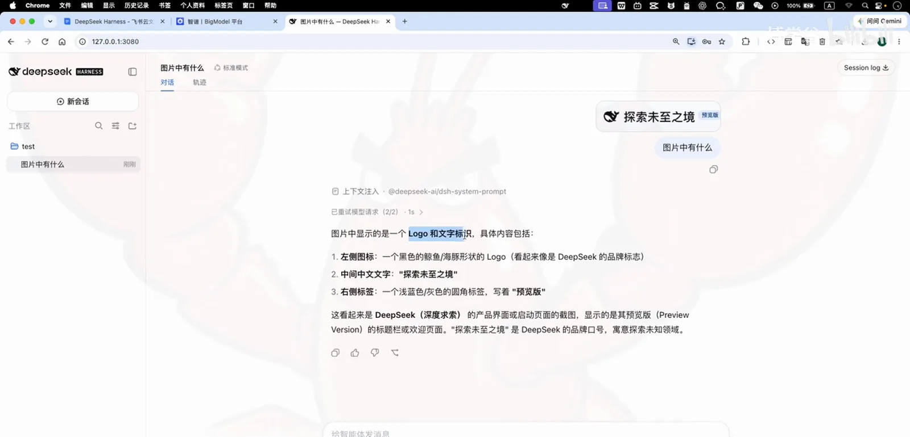
Task: Switch to the 轨迹 tab
Action: pos(200,82)
